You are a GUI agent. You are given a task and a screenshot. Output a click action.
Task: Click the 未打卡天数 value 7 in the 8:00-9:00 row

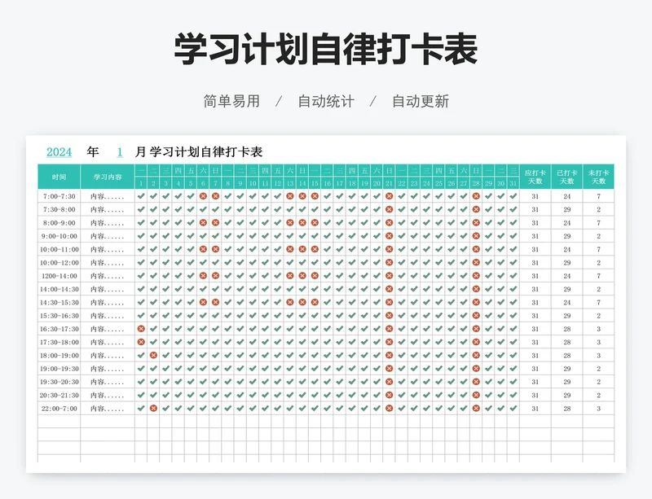pyautogui.click(x=599, y=223)
